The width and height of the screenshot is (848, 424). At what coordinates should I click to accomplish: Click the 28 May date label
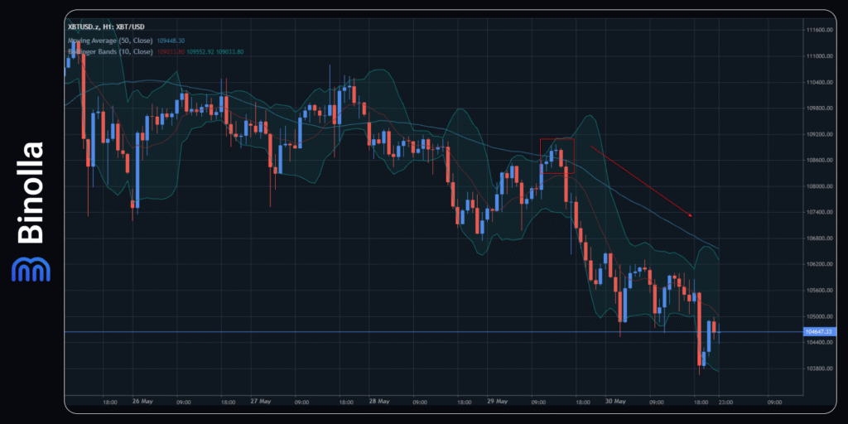pos(378,402)
